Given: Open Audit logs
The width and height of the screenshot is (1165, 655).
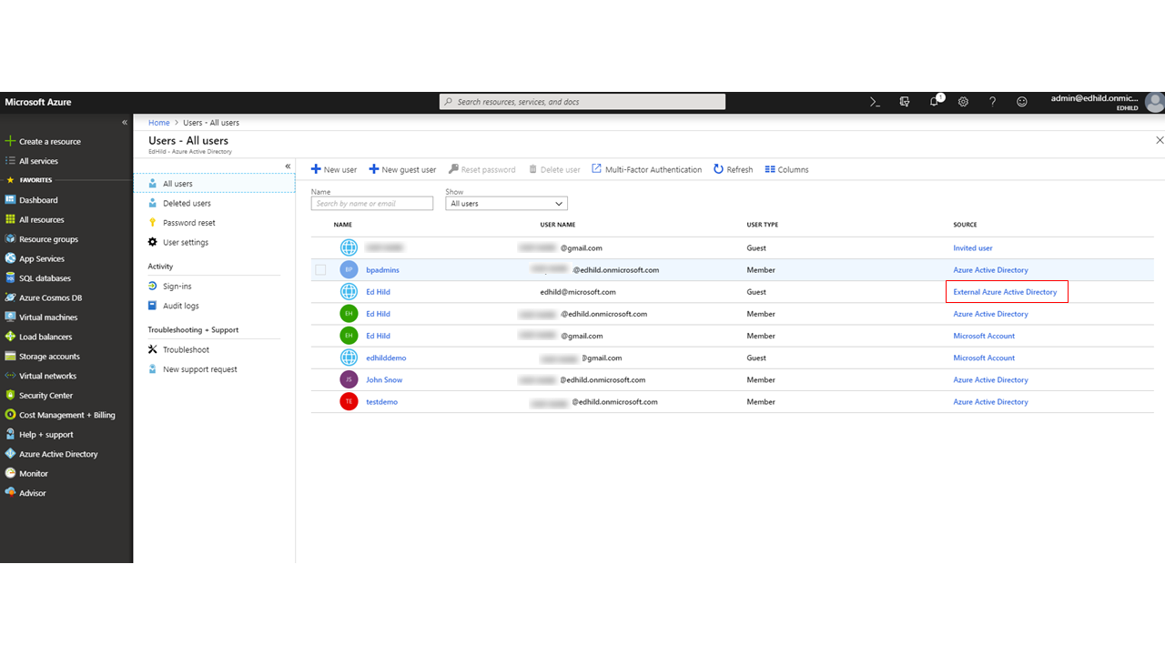Looking at the screenshot, I should [x=180, y=306].
